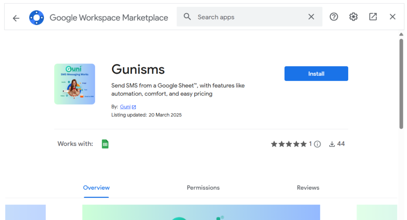Click the Send SMS description text
This screenshot has width=407, height=220.
pyautogui.click(x=178, y=89)
